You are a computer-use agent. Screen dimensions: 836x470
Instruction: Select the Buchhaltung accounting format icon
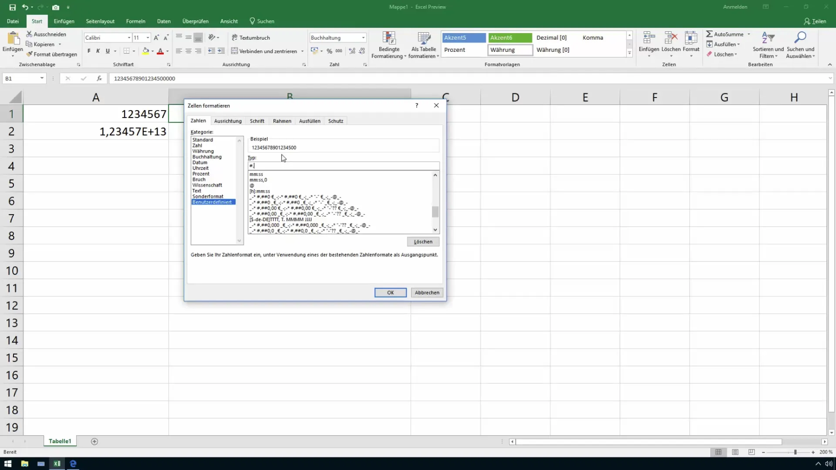[315, 51]
